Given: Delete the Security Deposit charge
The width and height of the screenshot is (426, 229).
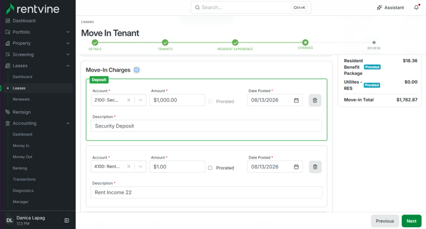Looking at the screenshot, I should [315, 100].
